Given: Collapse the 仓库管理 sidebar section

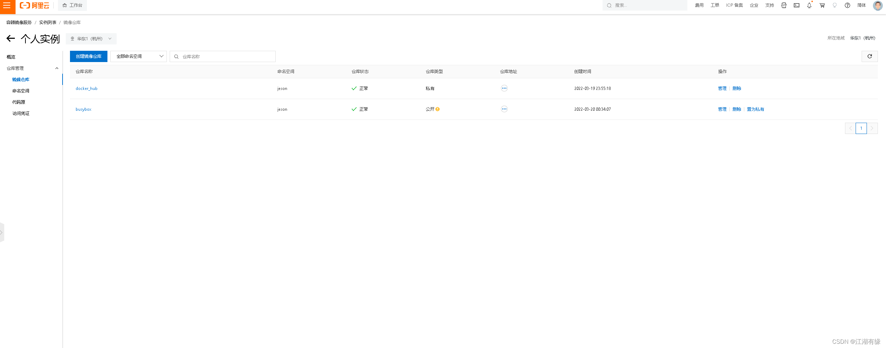Looking at the screenshot, I should (x=57, y=68).
